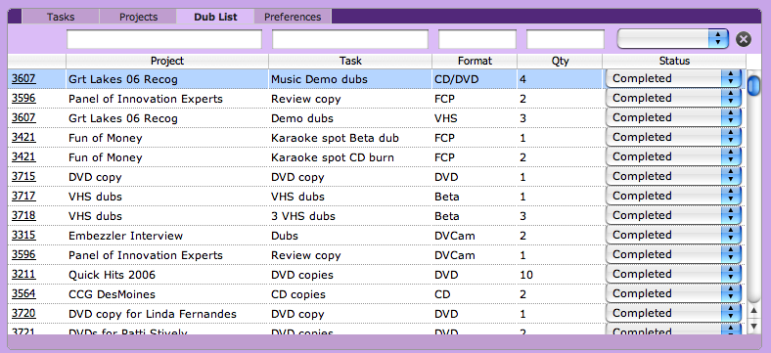
Task: Change status dropdown for VHS Demo dubs
Action: (x=673, y=118)
